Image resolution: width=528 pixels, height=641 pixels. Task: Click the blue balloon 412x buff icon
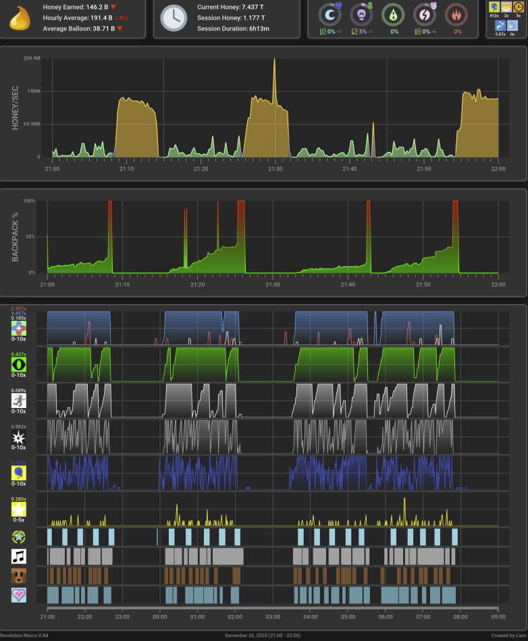494,7
